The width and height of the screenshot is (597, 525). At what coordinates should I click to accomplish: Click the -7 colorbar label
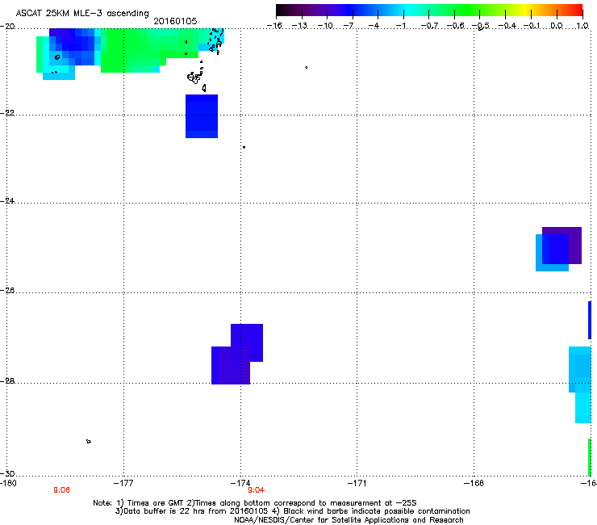[x=349, y=26]
